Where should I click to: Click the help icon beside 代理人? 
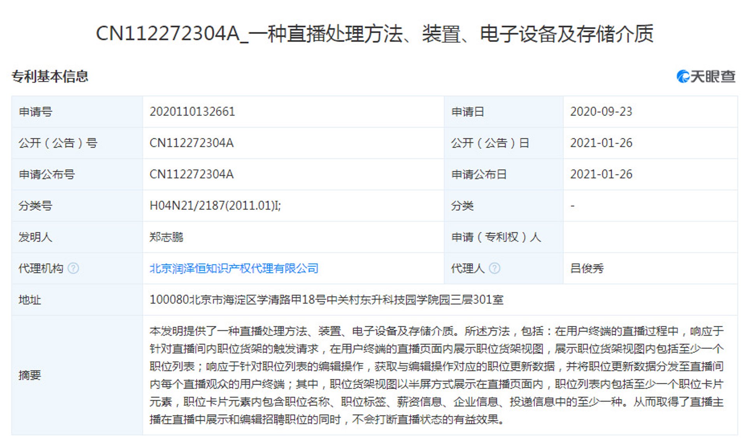494,268
